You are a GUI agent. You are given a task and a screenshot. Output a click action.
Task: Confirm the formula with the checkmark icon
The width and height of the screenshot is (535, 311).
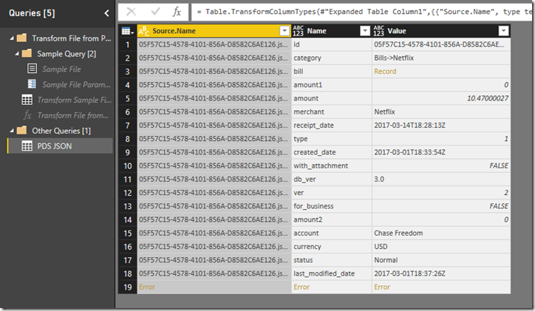coord(153,12)
